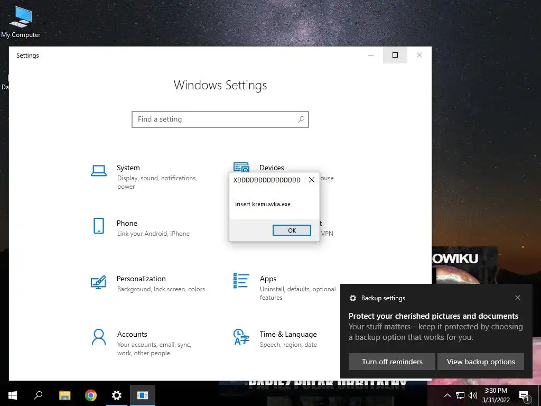Viewport: 541px width, 406px height.
Task: Switch to Settings gear in the taskbar
Action: (117, 395)
